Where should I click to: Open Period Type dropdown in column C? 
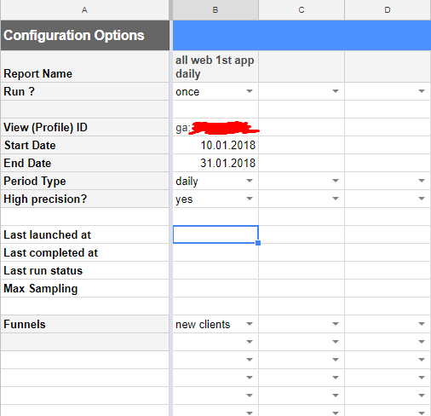pyautogui.click(x=336, y=181)
